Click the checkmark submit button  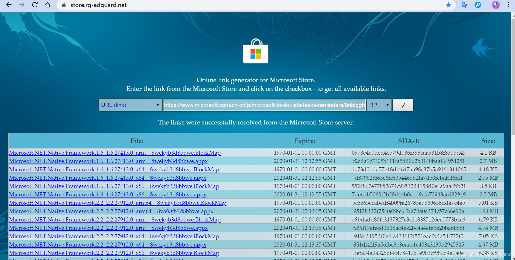pyautogui.click(x=403, y=105)
